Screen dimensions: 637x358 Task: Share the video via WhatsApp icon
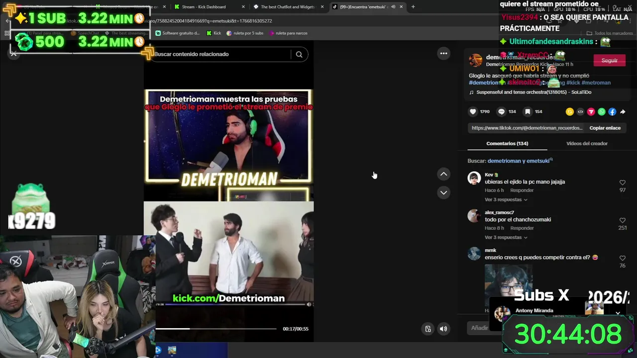602,112
